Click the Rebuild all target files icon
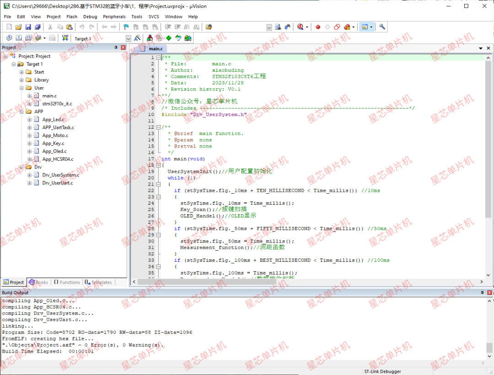 [28, 38]
